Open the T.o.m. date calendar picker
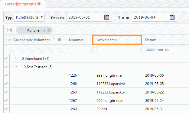189x113 pixels. coord(172,17)
